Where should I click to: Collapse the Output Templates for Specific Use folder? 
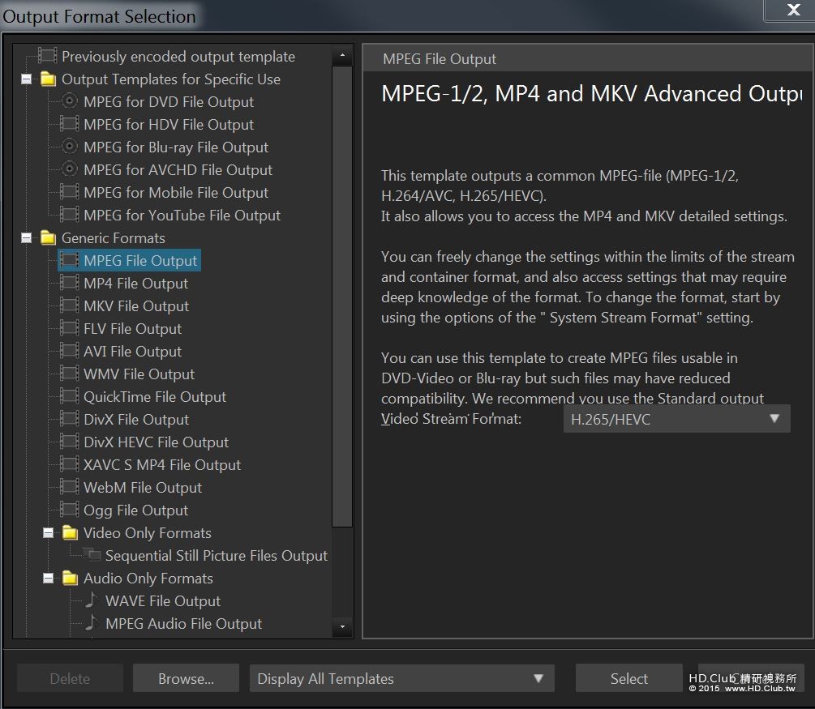(26, 79)
